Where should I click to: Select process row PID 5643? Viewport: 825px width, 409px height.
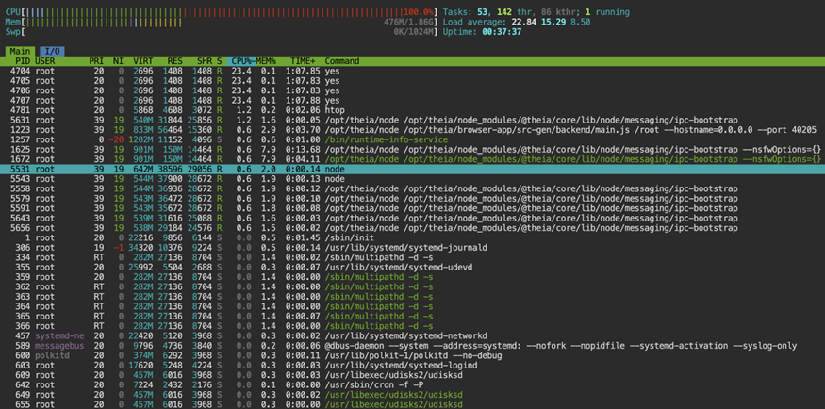413,219
